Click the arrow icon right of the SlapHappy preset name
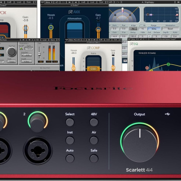Viewport: 181px width, 181px height. coord(178,2)
